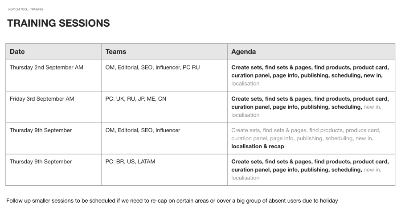Select the 'Thursday 2nd September AM' date cell
Image resolution: width=401 pixels, height=224 pixels.
46,68
